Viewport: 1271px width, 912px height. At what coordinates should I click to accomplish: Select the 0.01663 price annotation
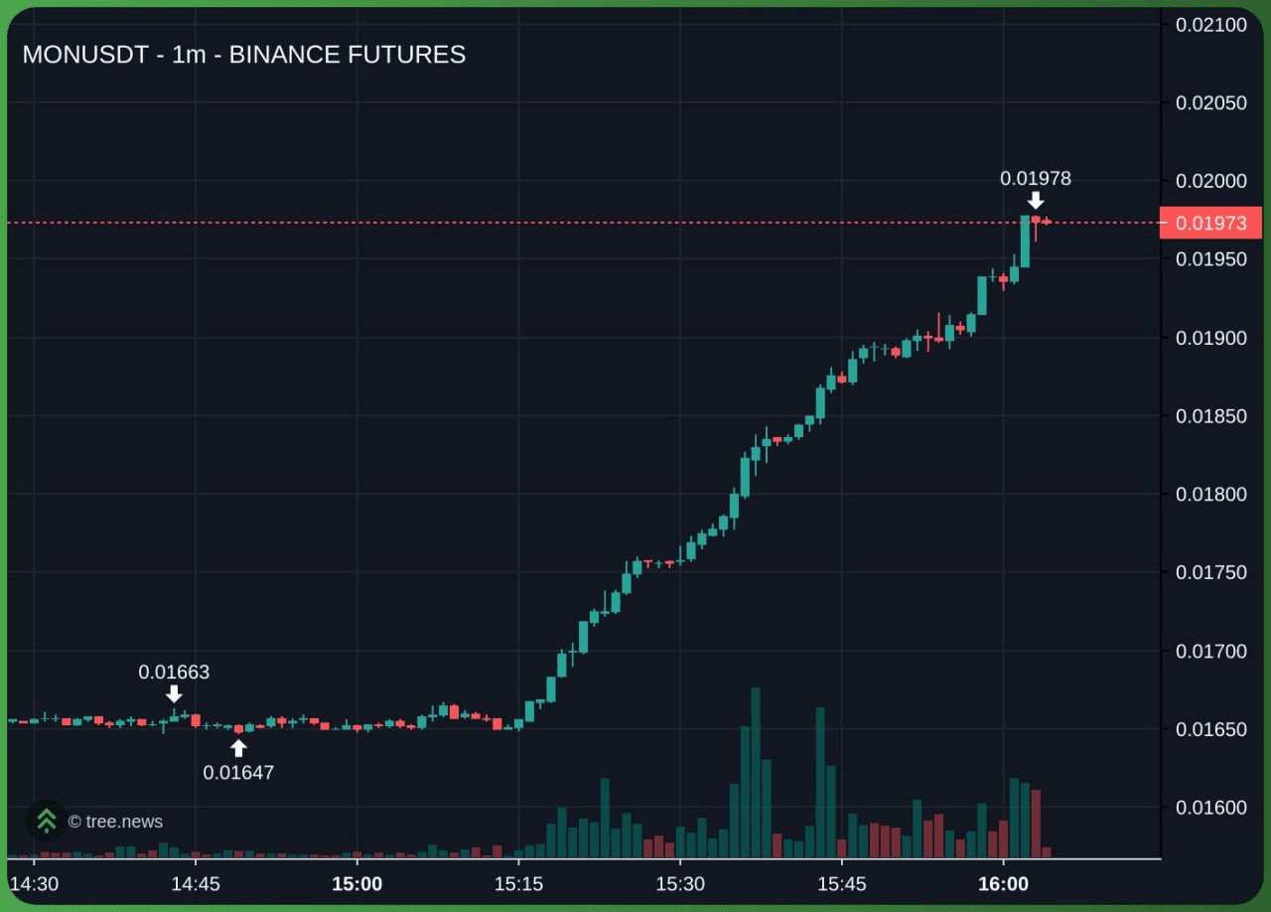tap(174, 672)
